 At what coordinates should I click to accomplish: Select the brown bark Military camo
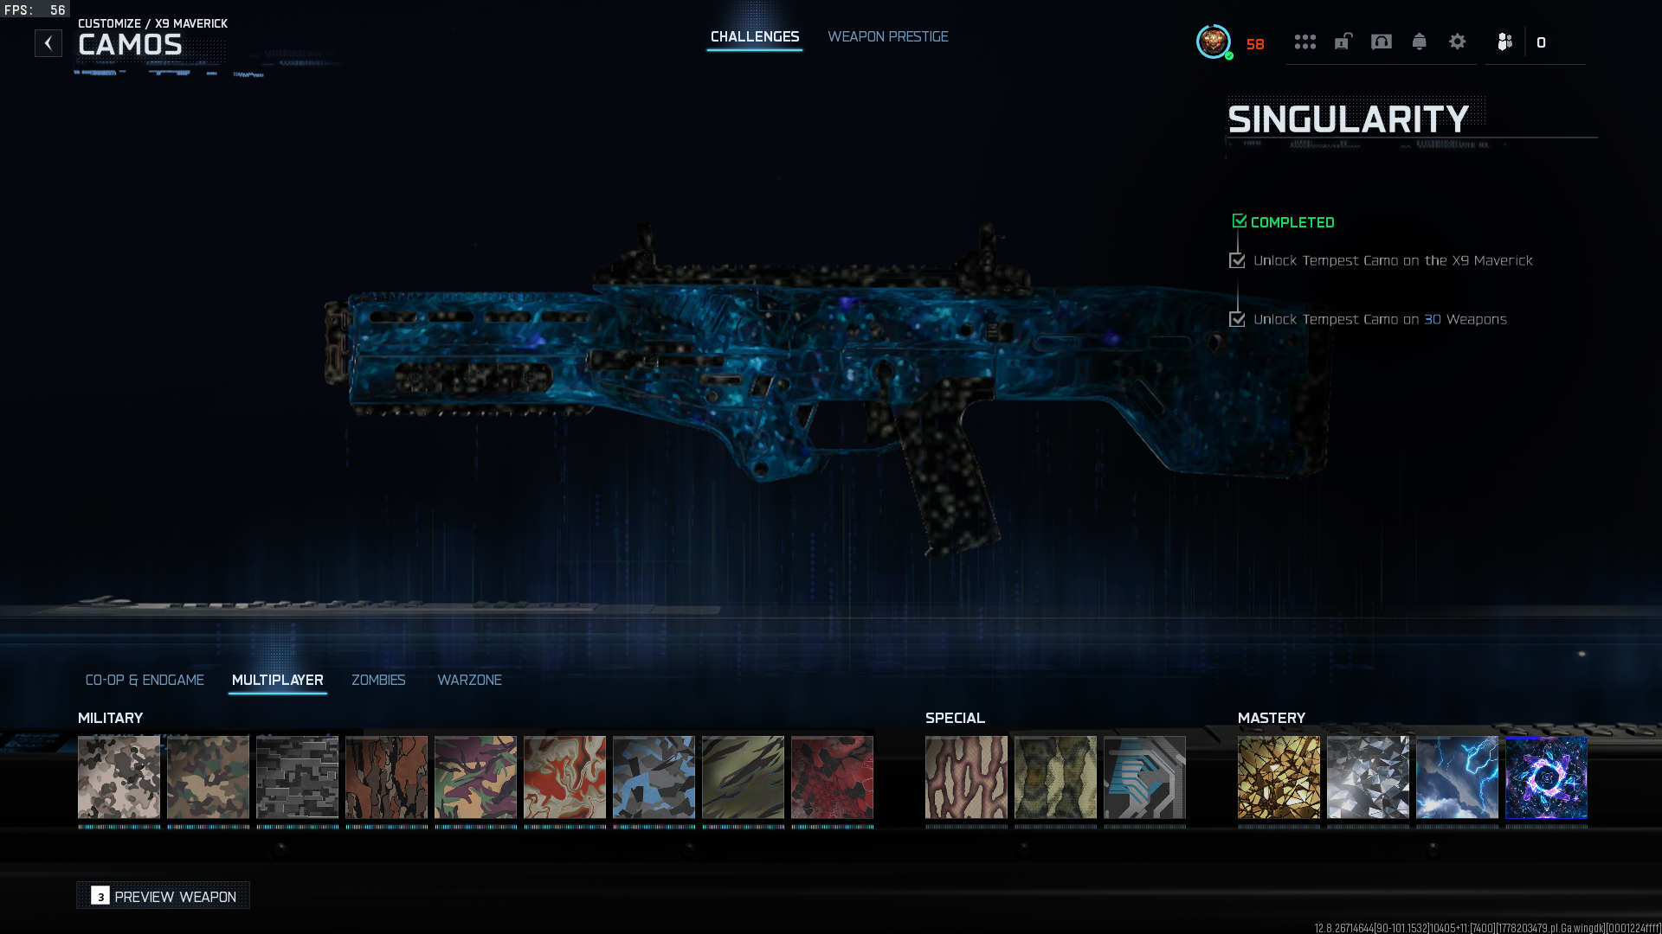point(387,777)
